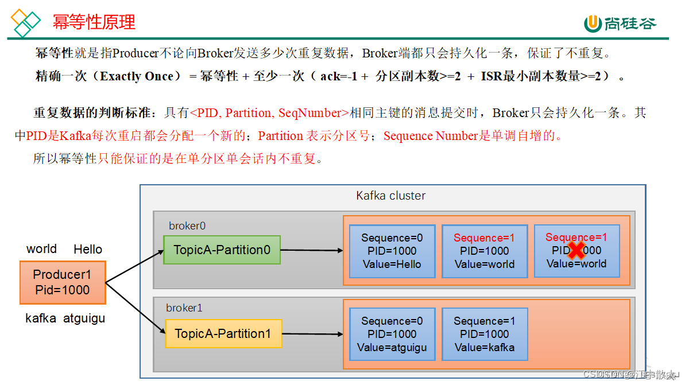
Task: Click the Kafka cluster heading
Action: coord(390,196)
